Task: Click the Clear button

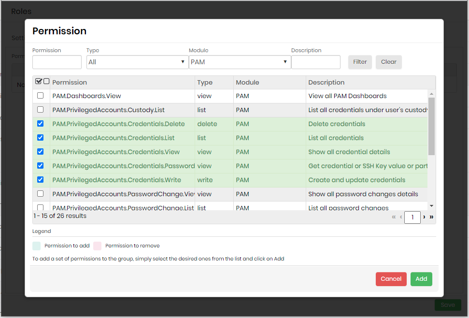Action: [388, 62]
